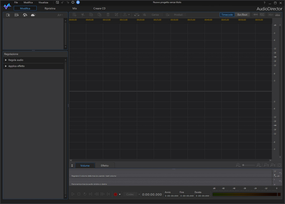
Task: Reset the panning keyframe curve
Action: [280, 181]
